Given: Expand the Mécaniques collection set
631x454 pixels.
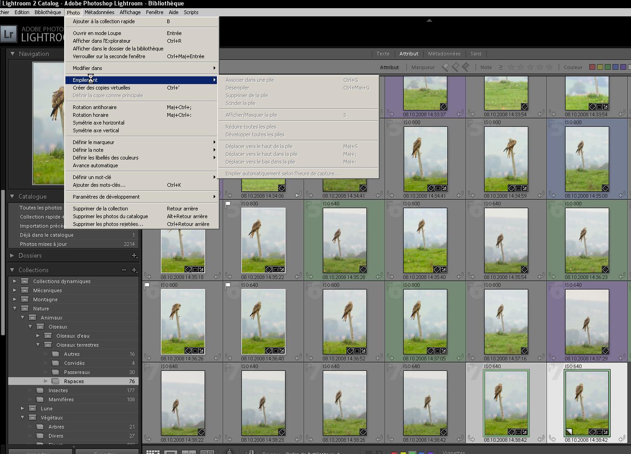Looking at the screenshot, I should click(15, 290).
